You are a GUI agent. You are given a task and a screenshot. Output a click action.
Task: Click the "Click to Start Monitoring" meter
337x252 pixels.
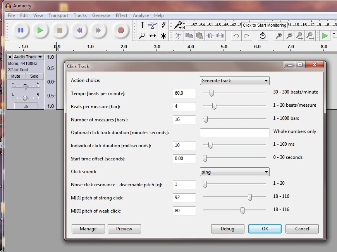264,25
